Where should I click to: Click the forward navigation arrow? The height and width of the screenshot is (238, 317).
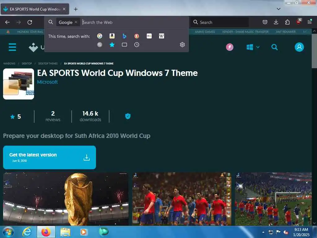[19, 22]
